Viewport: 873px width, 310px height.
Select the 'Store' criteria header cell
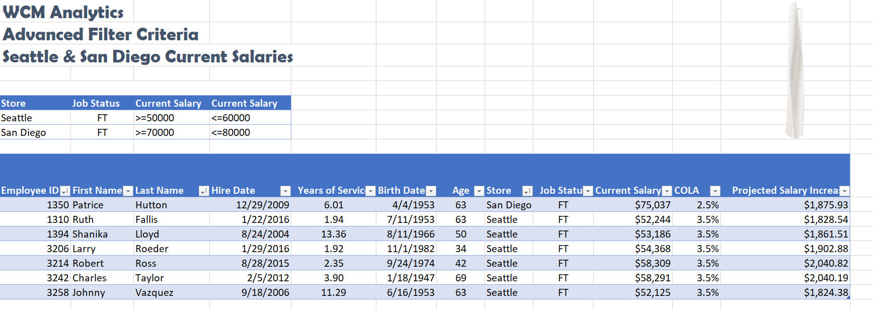35,103
